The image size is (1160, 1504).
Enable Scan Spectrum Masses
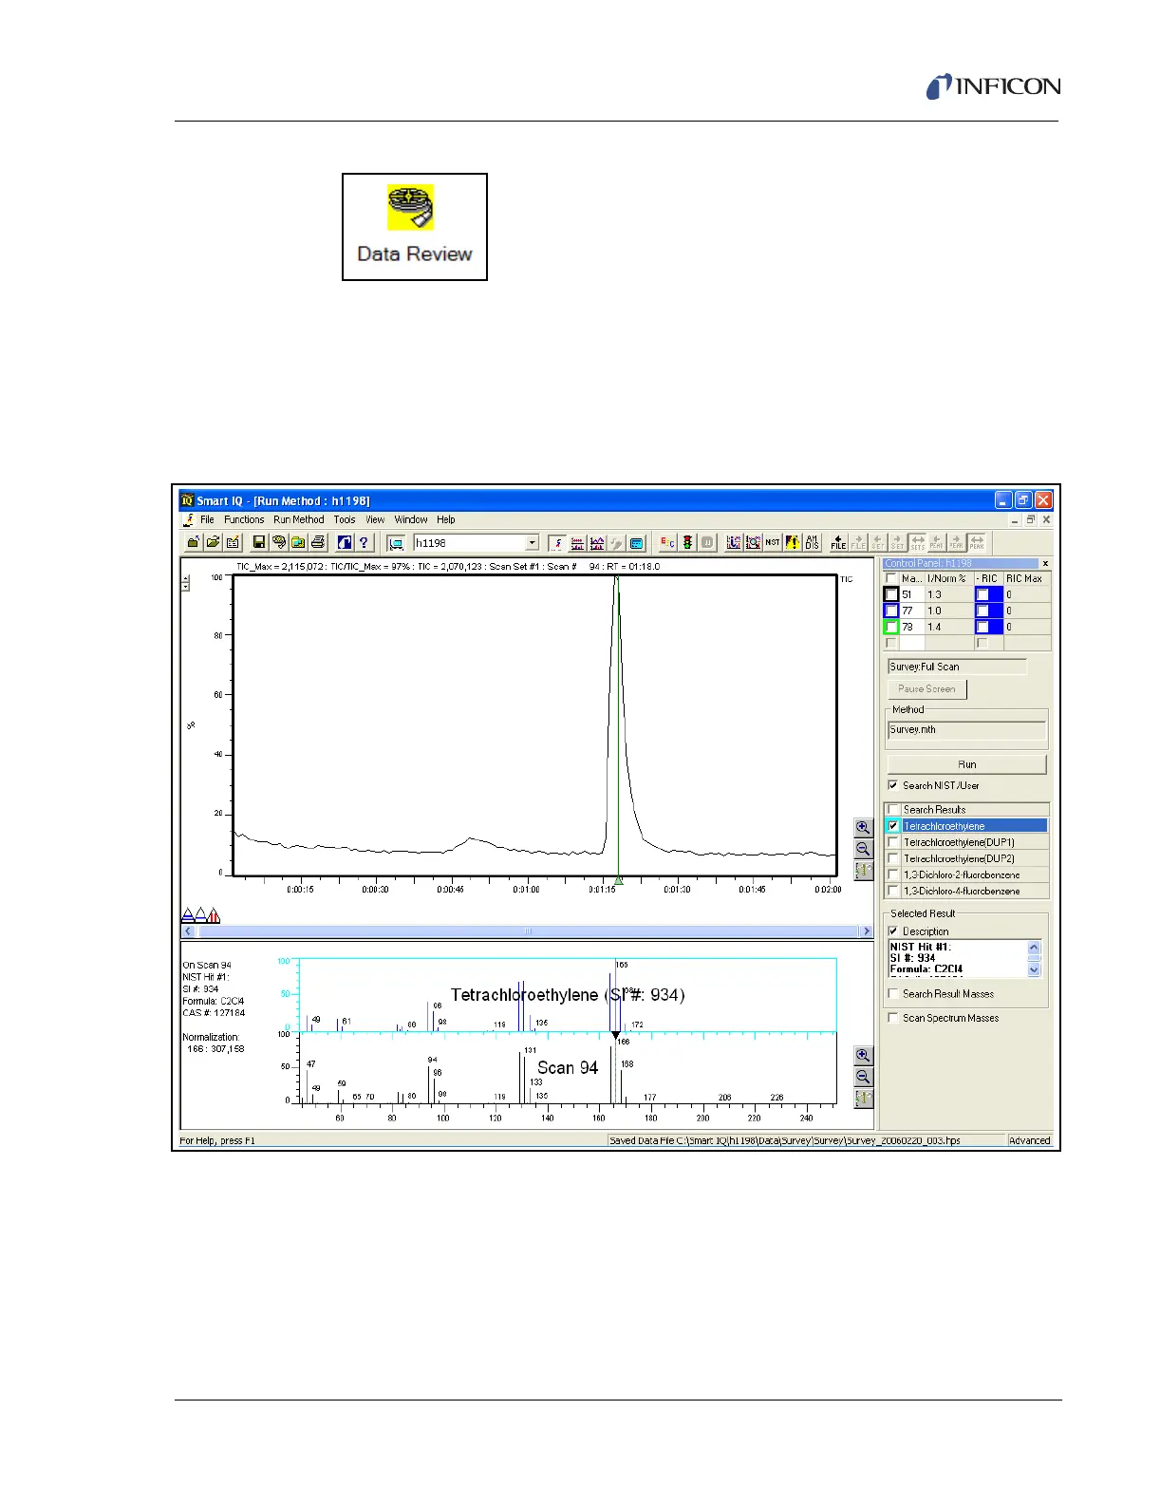coord(893,1018)
